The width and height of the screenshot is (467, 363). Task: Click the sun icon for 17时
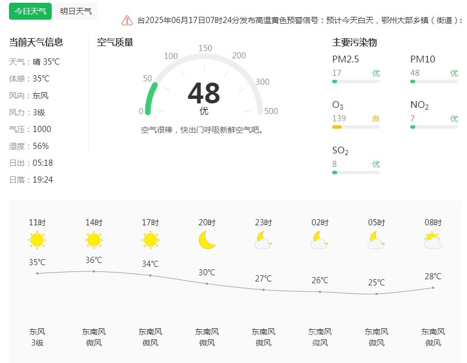(151, 240)
